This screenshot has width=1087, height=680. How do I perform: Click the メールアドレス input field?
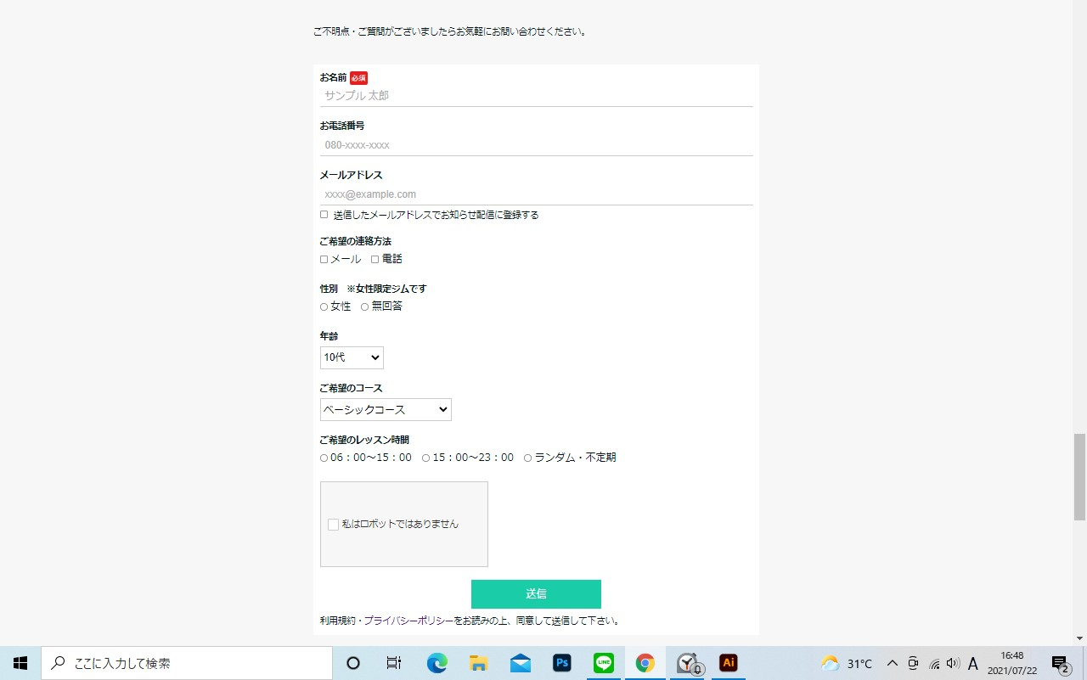click(536, 194)
